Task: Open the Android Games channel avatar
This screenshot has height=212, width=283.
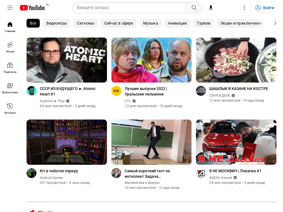Action: coord(32,173)
